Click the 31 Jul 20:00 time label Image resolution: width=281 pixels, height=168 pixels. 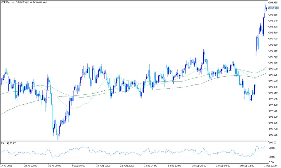(x=54, y=165)
